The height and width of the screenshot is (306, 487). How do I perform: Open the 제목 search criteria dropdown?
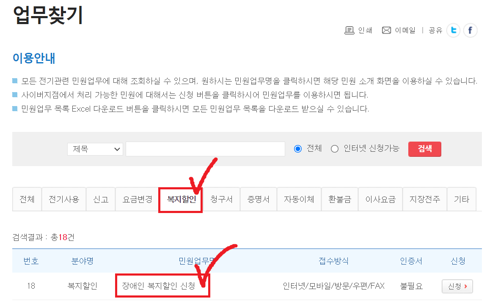point(95,149)
